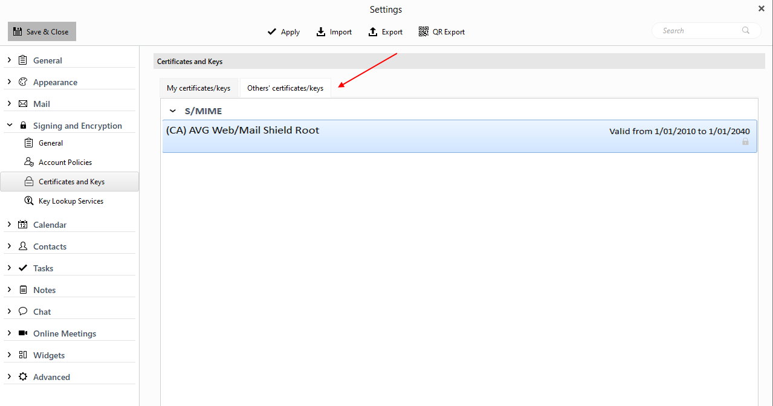Click the Signing and Encryption padlock icon
The width and height of the screenshot is (773, 406).
[x=23, y=126]
